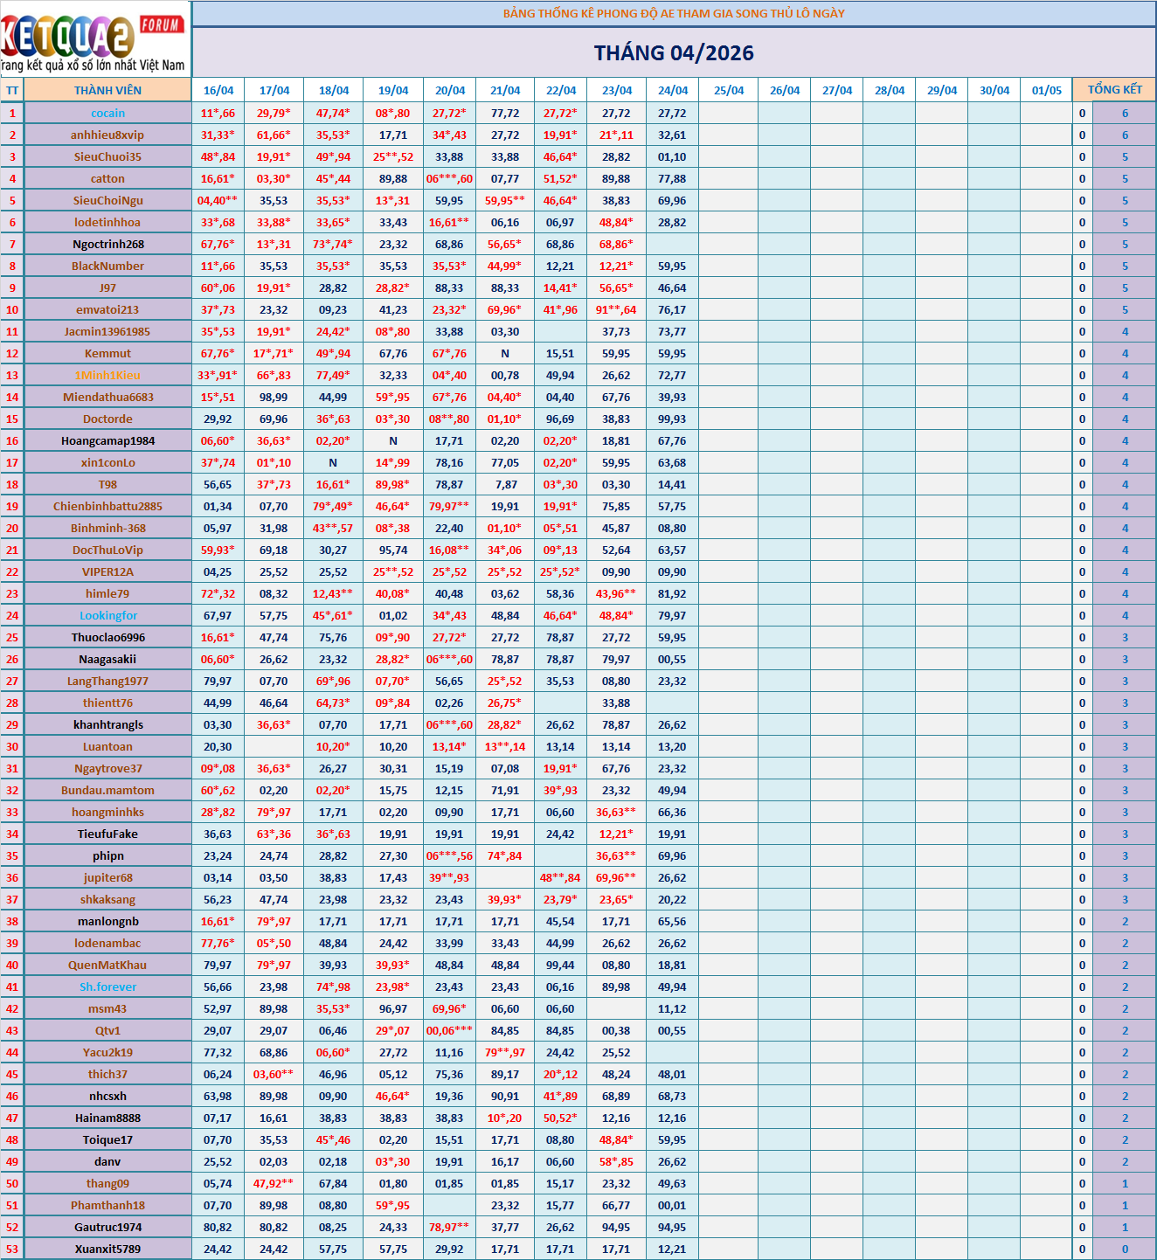Image resolution: width=1157 pixels, height=1260 pixels.
Task: Click the 28/04 date header
Action: point(890,90)
